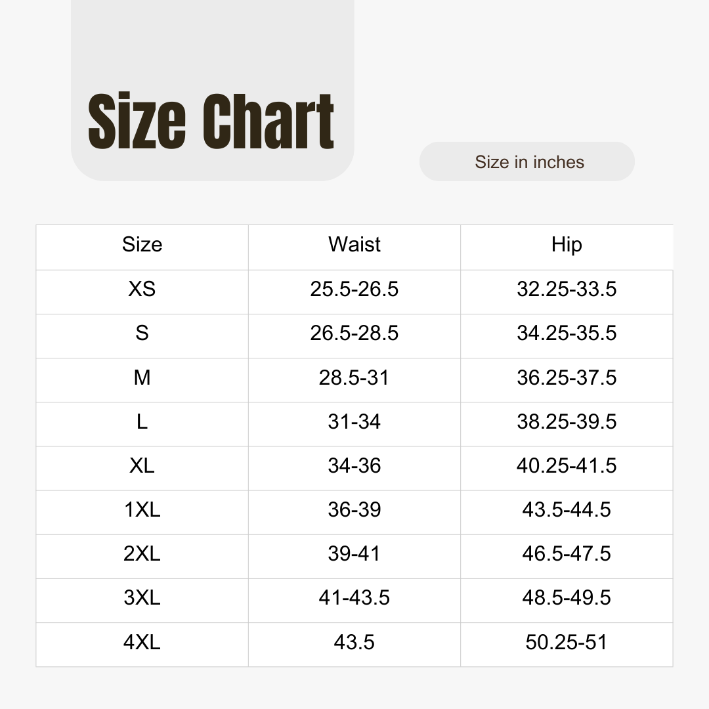Click waist value 39-41 for 2XL
Screen dimensions: 709x709
pyautogui.click(x=354, y=554)
